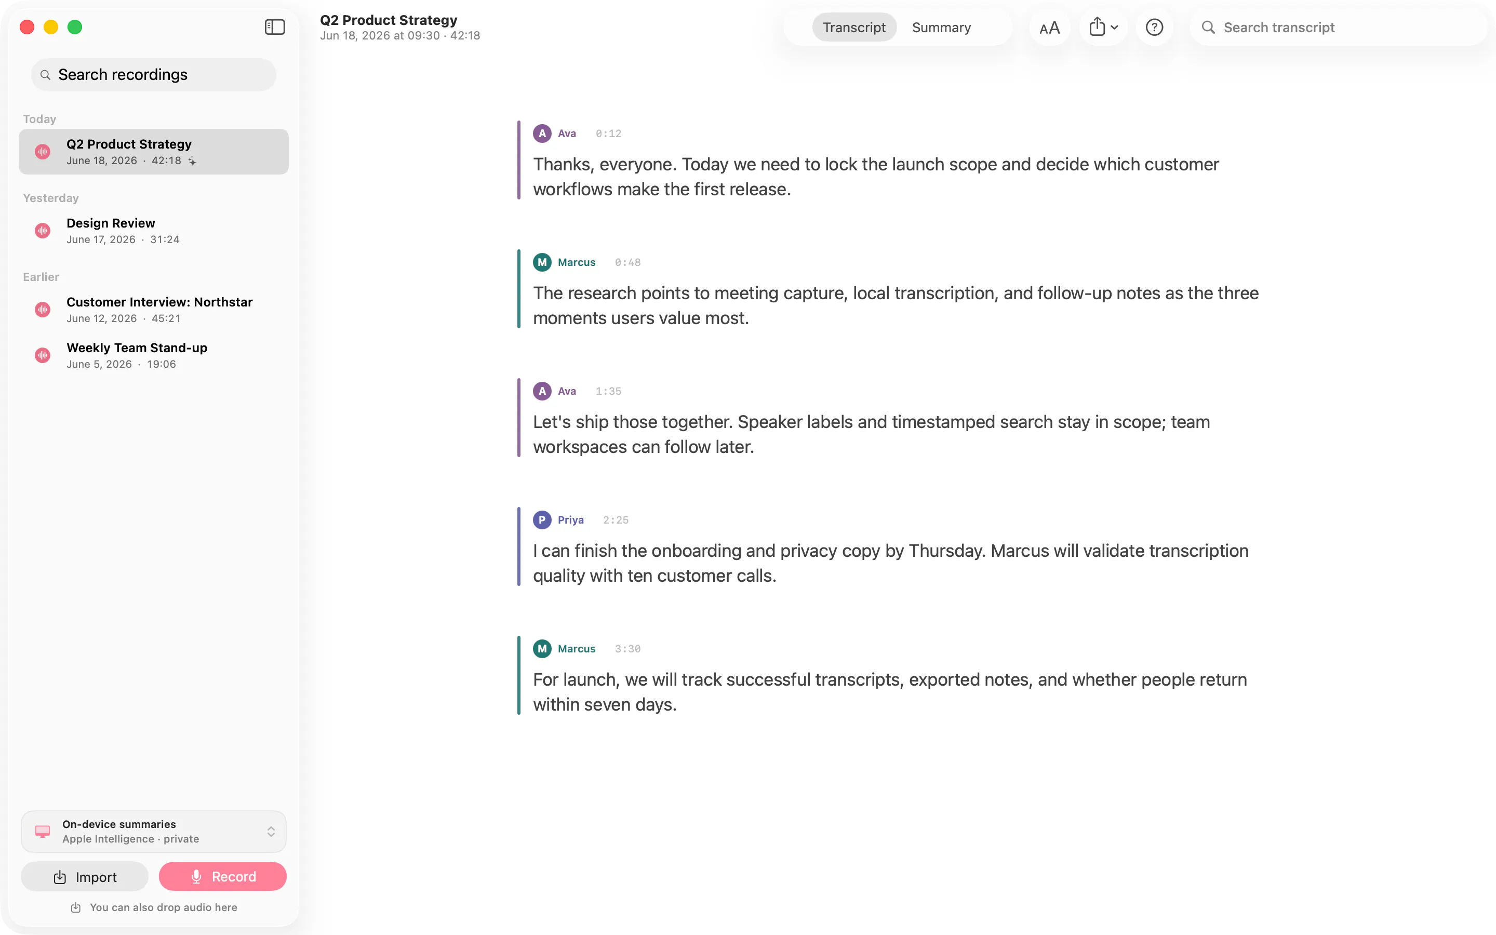Click the Ava avatar at 0:12

tap(542, 133)
